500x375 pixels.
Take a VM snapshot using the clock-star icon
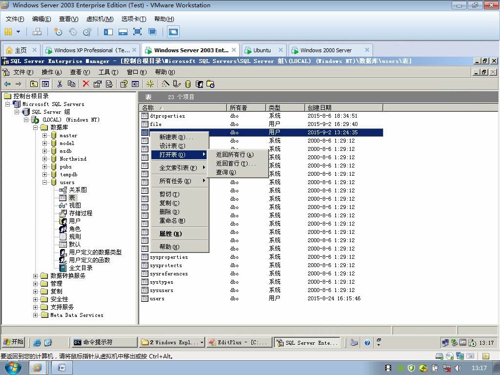tap(58, 32)
